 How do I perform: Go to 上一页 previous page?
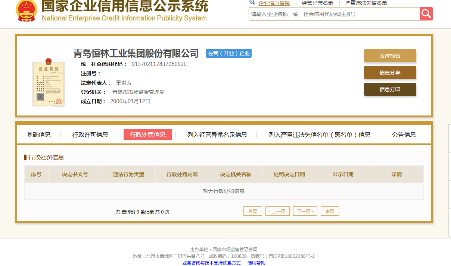tap(277, 211)
